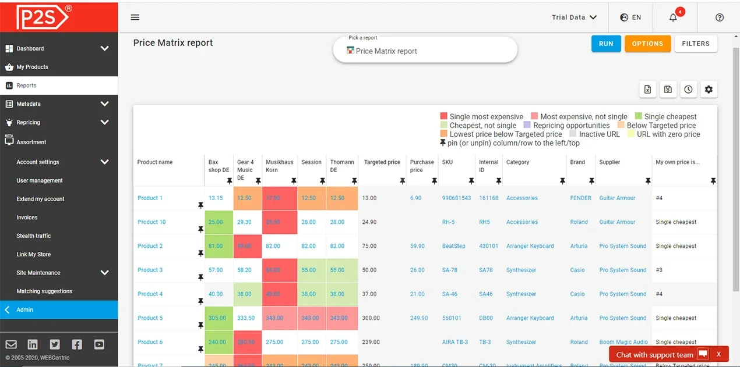Open the notifications bell

674,17
